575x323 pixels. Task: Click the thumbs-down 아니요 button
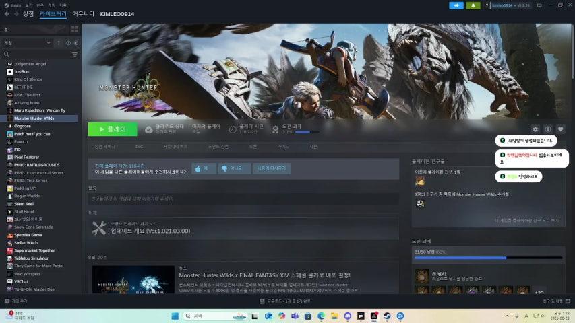(x=235, y=168)
